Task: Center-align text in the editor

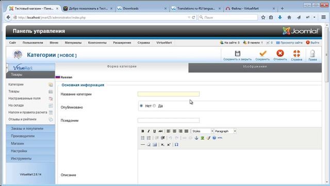Action: click(x=174, y=131)
